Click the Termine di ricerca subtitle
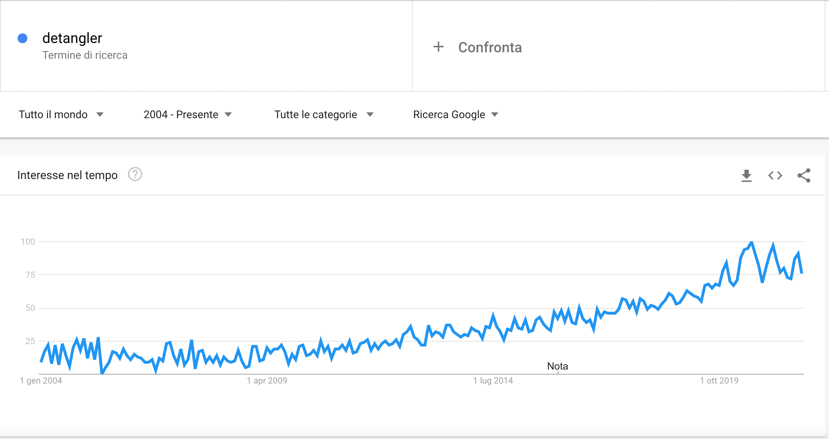This screenshot has height=439, width=829. pyautogui.click(x=85, y=55)
